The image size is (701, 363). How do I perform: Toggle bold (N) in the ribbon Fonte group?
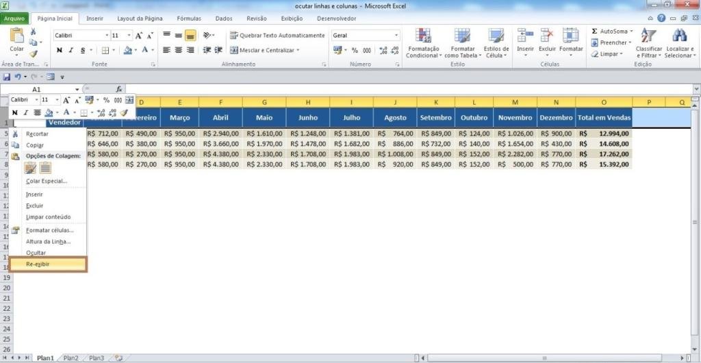point(60,50)
